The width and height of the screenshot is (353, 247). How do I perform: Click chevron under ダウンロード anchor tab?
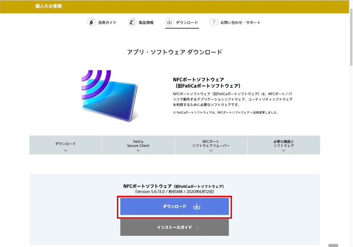(66, 150)
